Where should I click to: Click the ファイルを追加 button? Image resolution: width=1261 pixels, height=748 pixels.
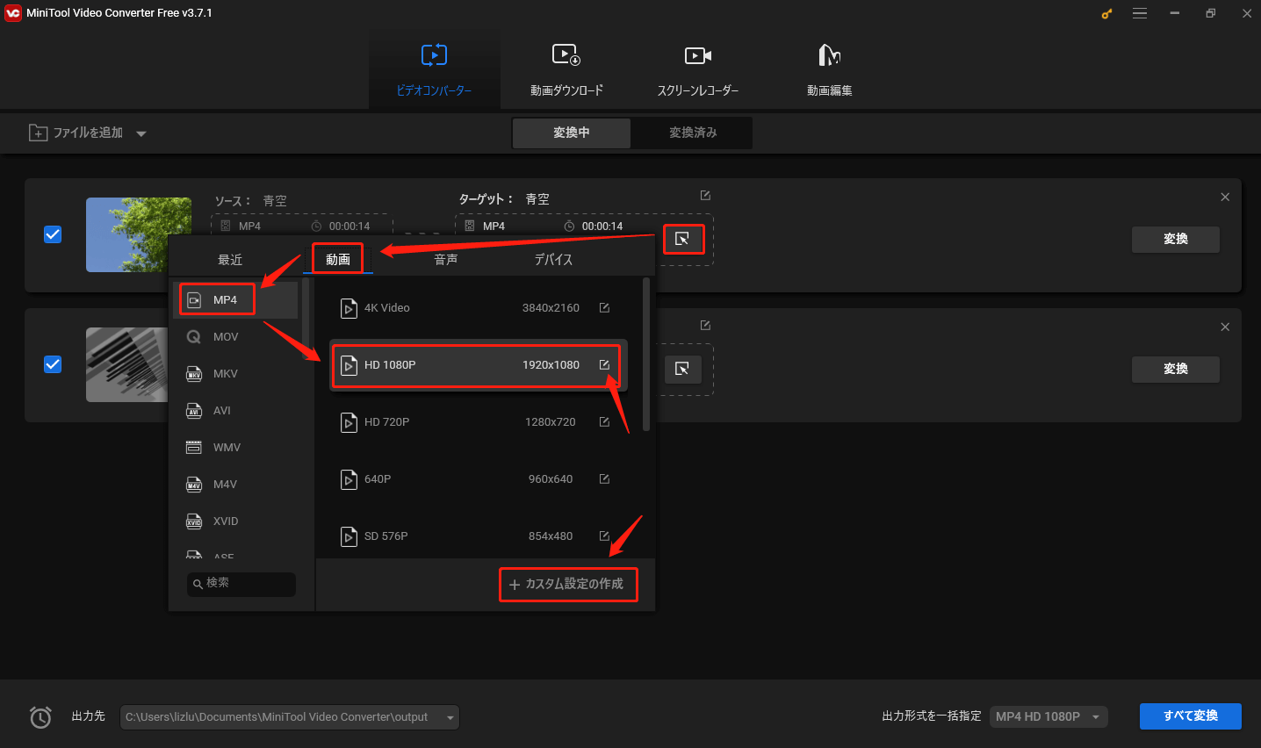click(x=76, y=133)
